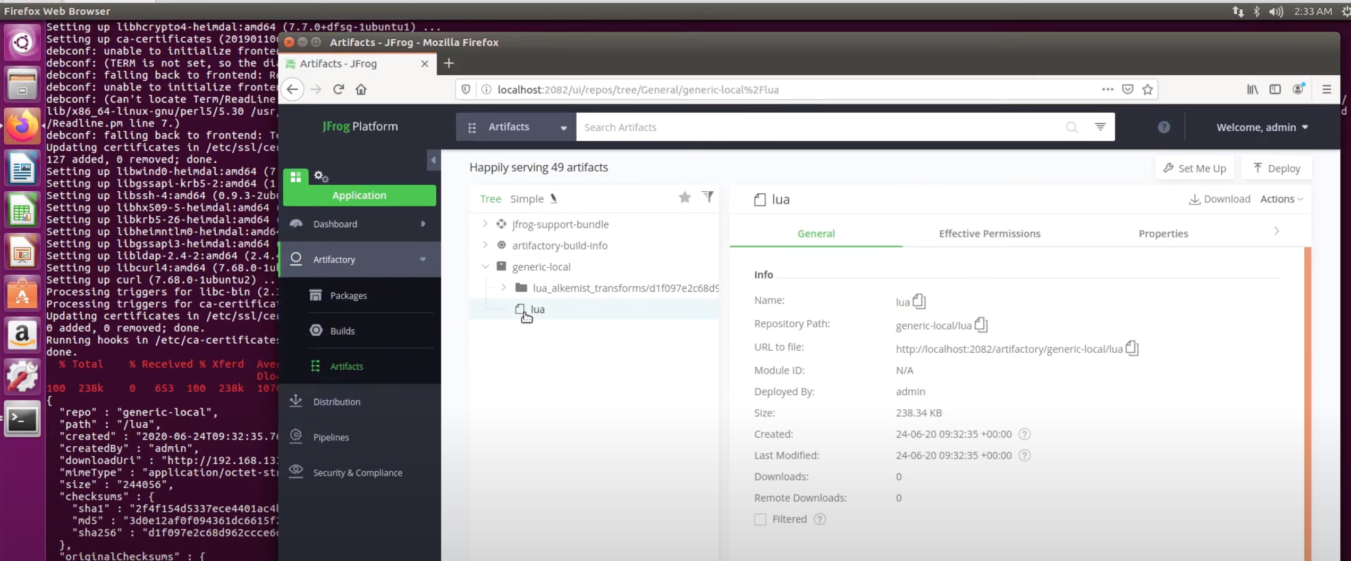1351x561 pixels.
Task: Go back to previous page
Action: pyautogui.click(x=292, y=89)
